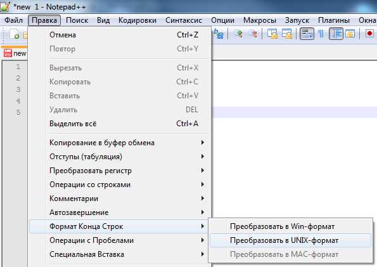The height and width of the screenshot is (267, 377).
Task: Expand Комментарии submenu
Action: tap(120, 199)
